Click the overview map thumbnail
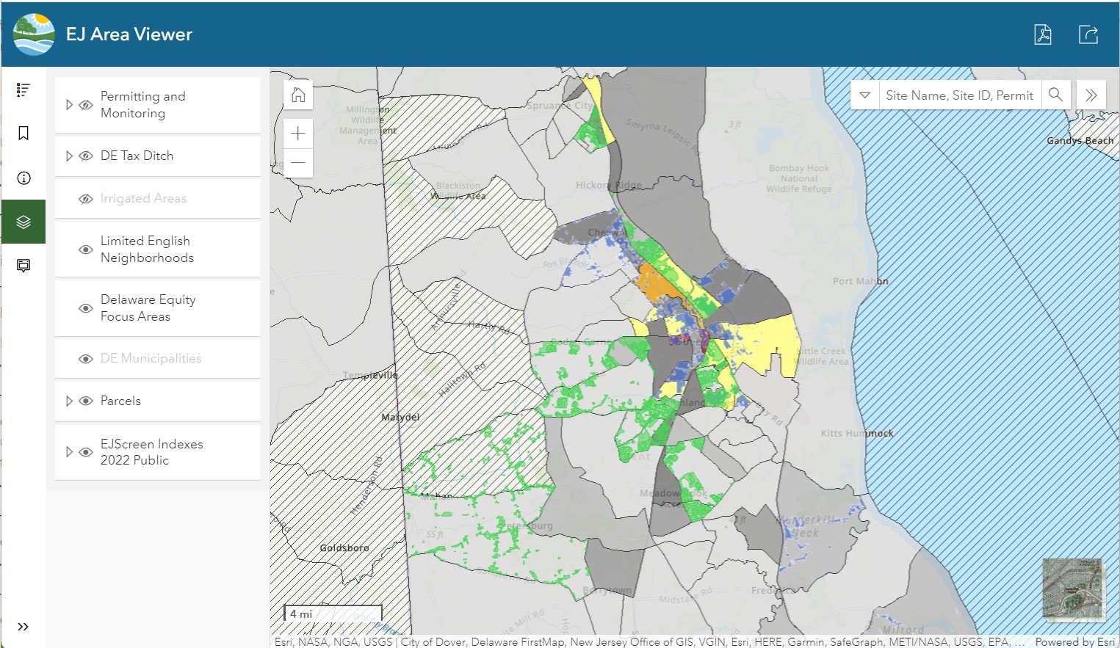The height and width of the screenshot is (648, 1120). click(1072, 590)
